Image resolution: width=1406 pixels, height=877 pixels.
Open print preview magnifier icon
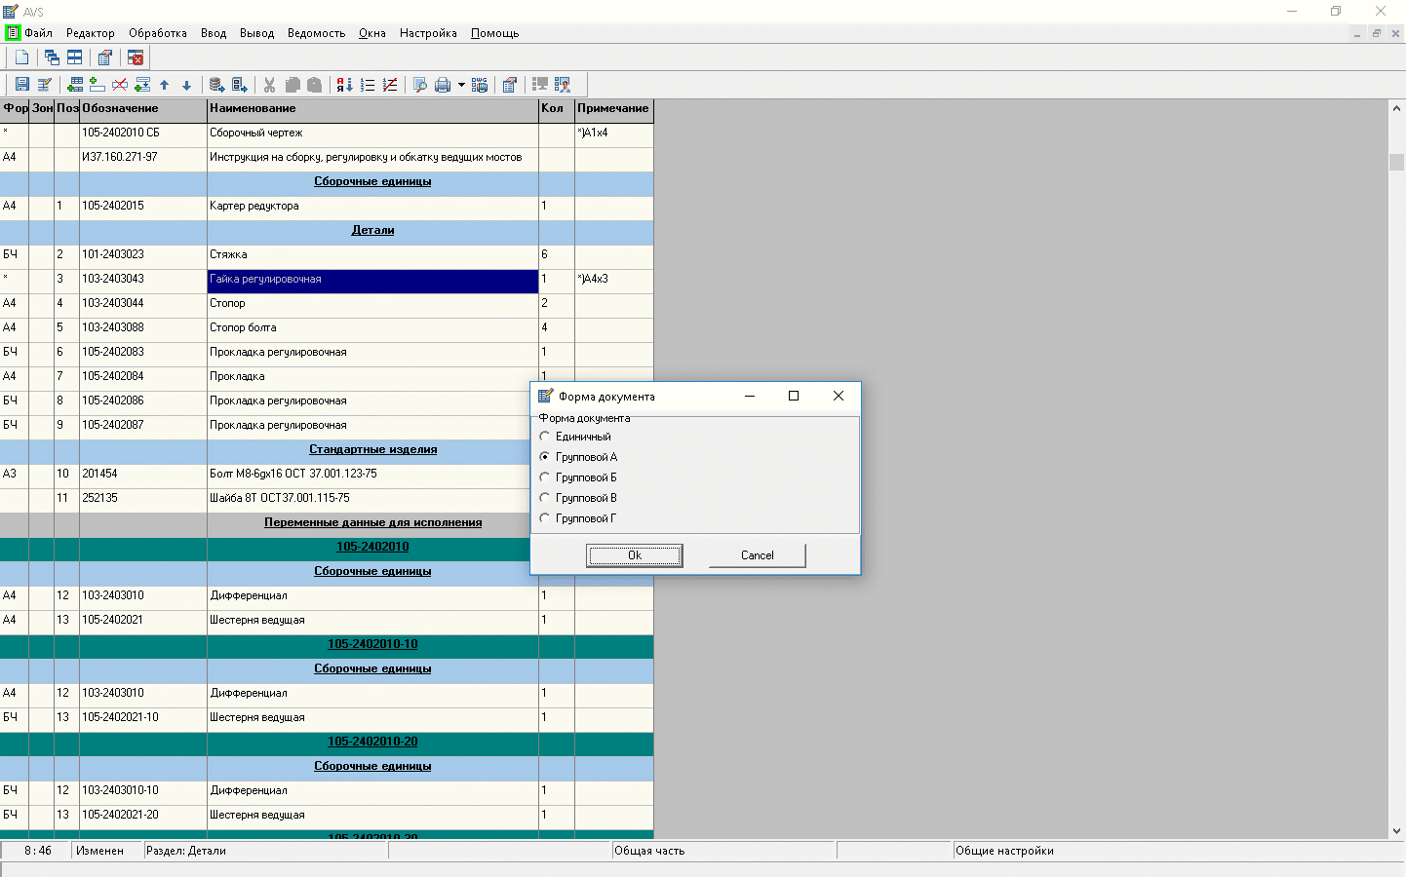[419, 85]
